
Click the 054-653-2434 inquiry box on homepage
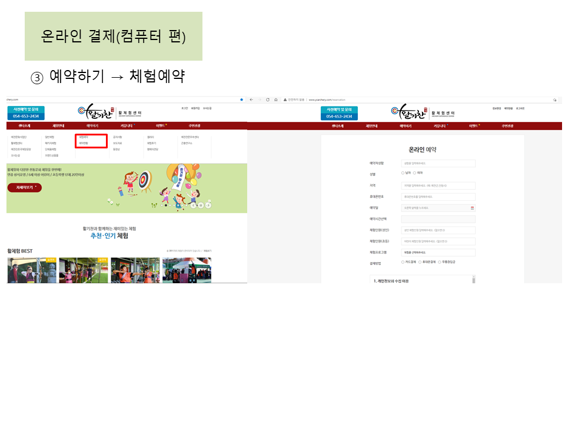[26, 113]
